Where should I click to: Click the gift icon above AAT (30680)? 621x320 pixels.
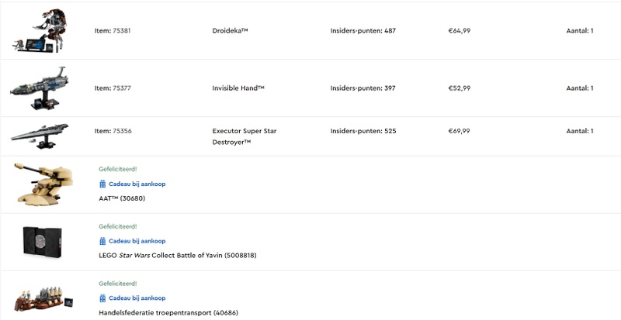coord(102,184)
